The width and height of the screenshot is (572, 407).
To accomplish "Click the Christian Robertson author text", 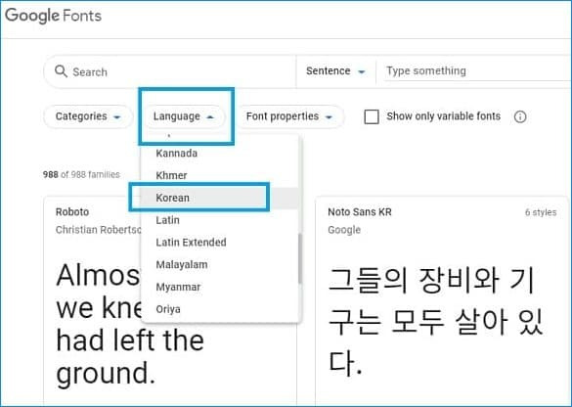I will pyautogui.click(x=99, y=230).
